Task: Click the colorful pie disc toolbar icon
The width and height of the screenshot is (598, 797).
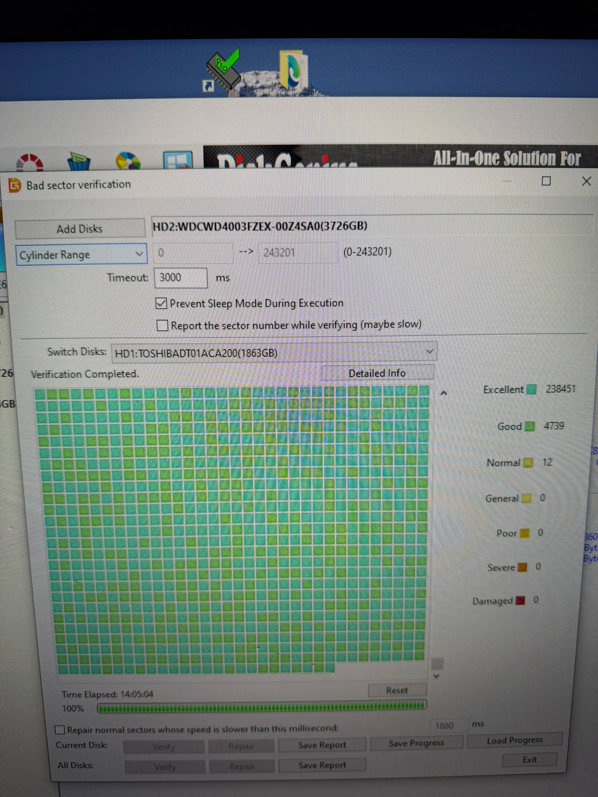Action: [x=128, y=161]
